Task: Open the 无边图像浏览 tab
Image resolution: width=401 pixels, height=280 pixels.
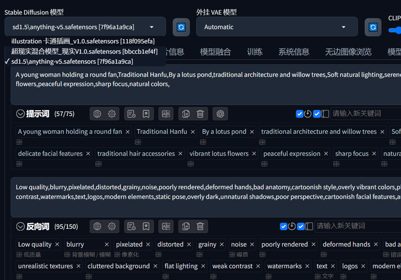Action: pyautogui.click(x=348, y=52)
